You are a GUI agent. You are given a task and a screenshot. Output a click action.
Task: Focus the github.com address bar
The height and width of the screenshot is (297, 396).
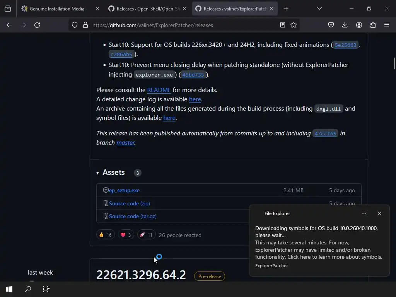(x=184, y=25)
